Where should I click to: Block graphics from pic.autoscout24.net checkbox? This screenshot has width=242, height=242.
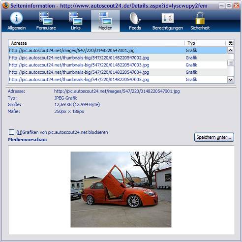[x=11, y=132]
